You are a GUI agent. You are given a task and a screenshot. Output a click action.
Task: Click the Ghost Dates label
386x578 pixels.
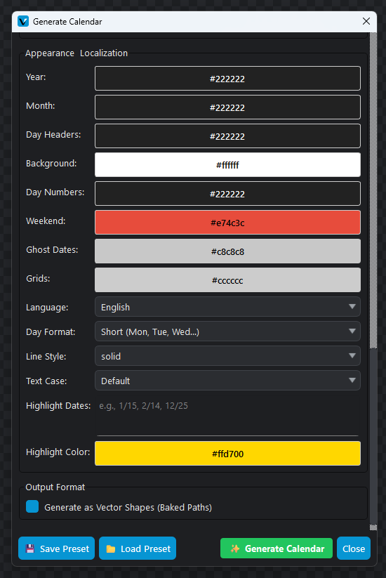point(52,249)
